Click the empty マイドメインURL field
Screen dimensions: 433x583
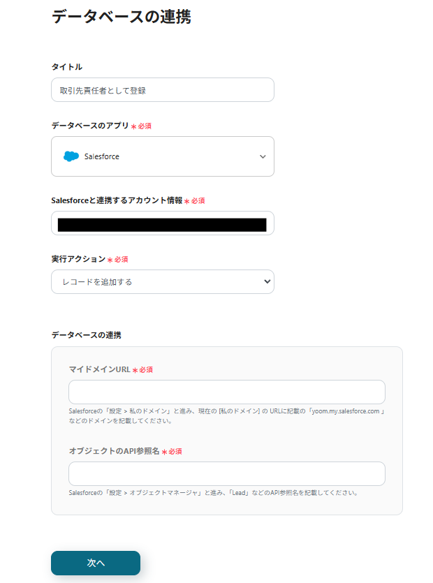point(226,392)
